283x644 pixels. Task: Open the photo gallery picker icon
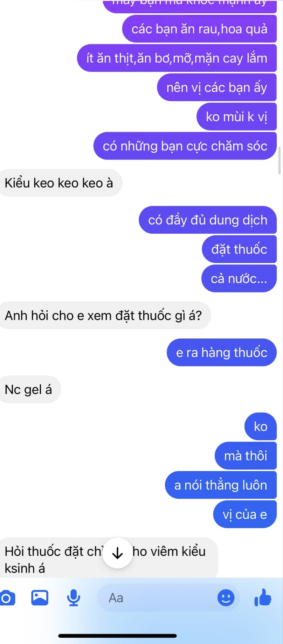(x=40, y=598)
